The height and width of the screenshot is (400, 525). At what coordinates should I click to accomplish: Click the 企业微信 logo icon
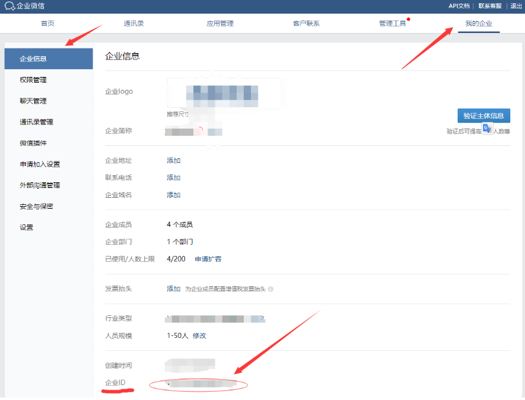(x=10, y=6)
